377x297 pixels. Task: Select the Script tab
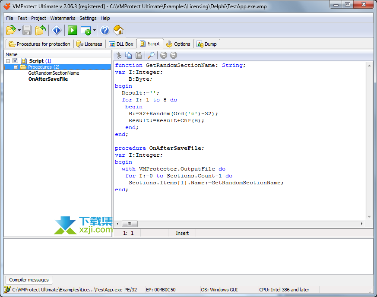(x=150, y=44)
